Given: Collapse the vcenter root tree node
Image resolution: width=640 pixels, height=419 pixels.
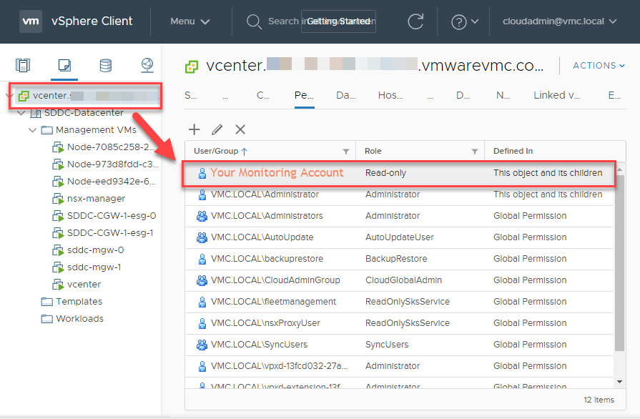Looking at the screenshot, I should (x=9, y=96).
